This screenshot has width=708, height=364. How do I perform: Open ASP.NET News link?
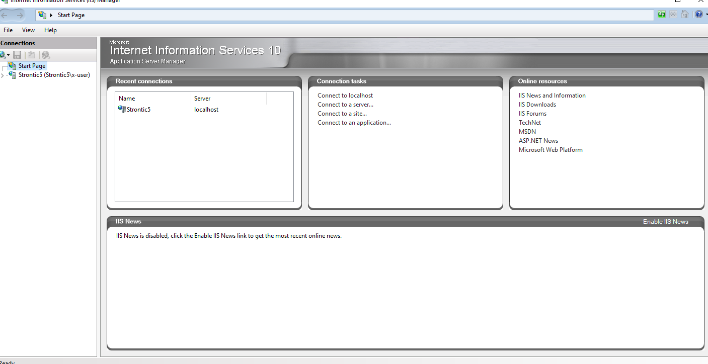[538, 141]
